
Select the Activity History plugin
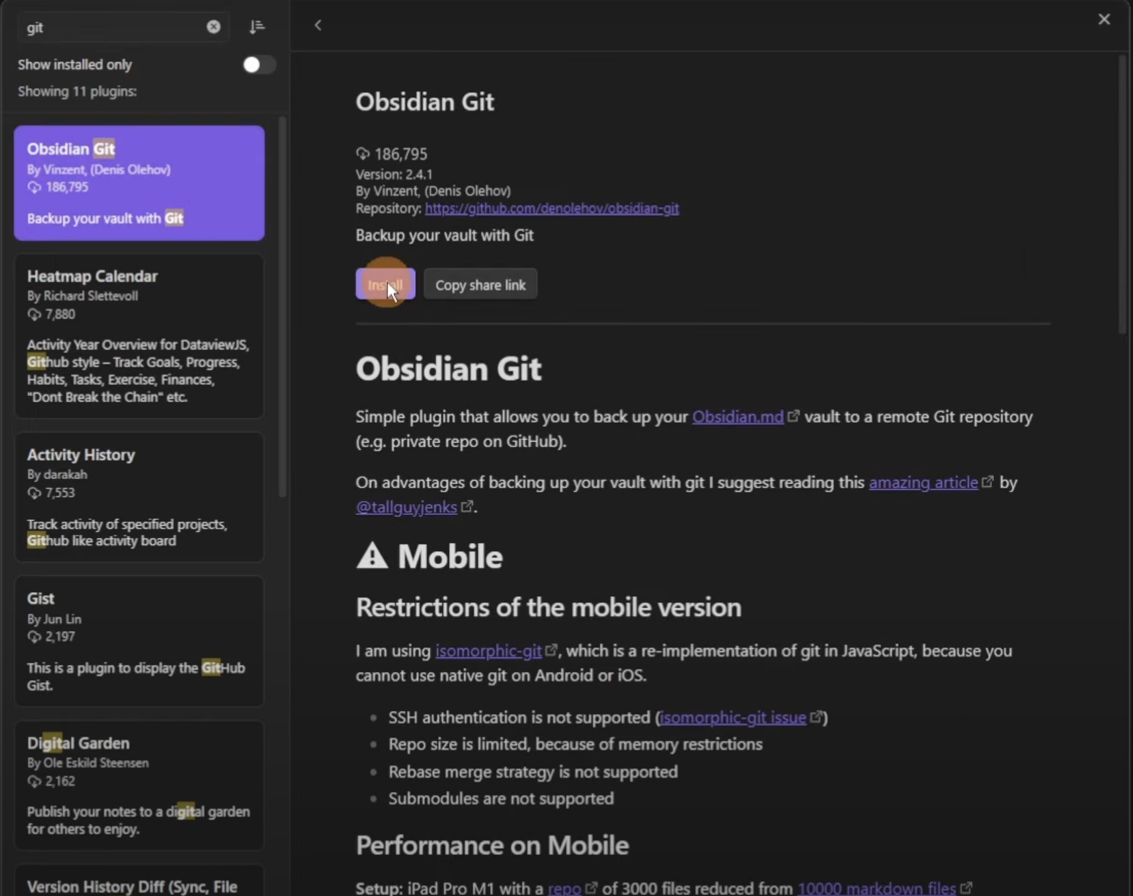[139, 497]
